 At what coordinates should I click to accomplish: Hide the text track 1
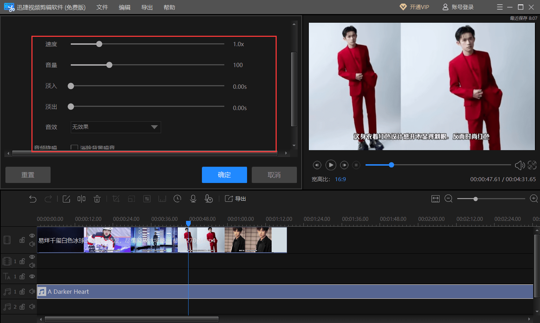(32, 276)
